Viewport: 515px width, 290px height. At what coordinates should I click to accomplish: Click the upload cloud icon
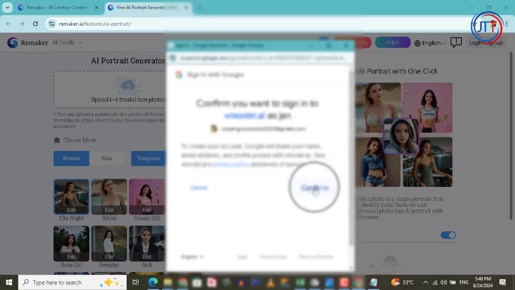tap(128, 85)
